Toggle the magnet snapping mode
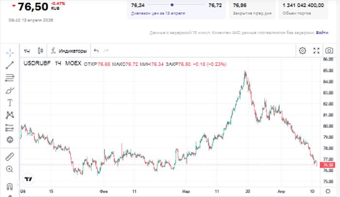Screen dimensions: 340x197 coord(10,186)
